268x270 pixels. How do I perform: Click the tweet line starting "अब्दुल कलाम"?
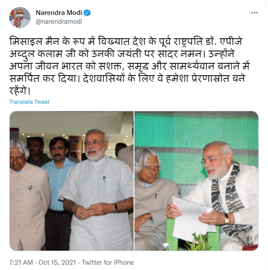click(x=122, y=54)
